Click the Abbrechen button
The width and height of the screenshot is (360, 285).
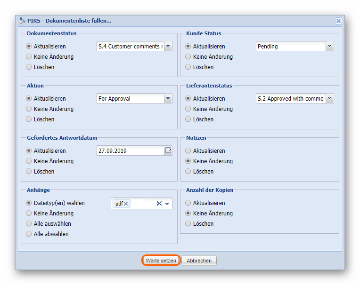click(199, 261)
